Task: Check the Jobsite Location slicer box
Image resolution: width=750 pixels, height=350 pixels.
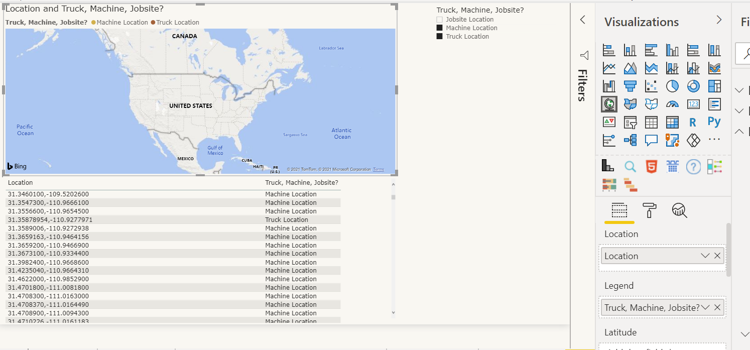Action: [440, 20]
